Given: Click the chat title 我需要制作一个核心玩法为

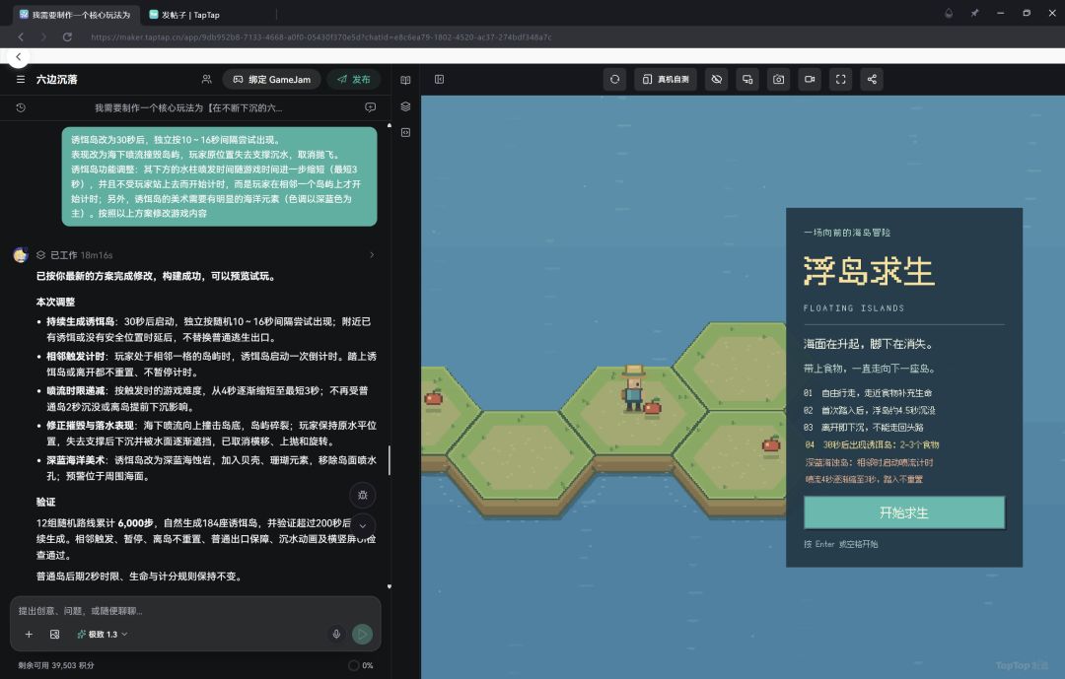Looking at the screenshot, I should pos(188,107).
